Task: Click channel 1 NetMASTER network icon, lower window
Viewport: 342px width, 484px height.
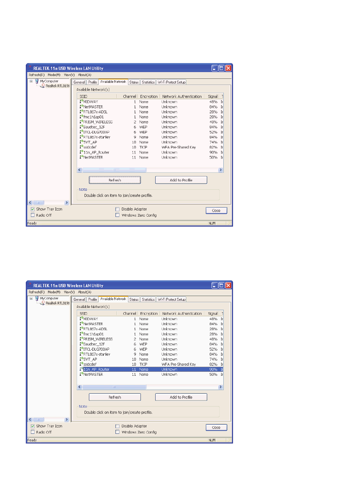Action: (x=81, y=323)
